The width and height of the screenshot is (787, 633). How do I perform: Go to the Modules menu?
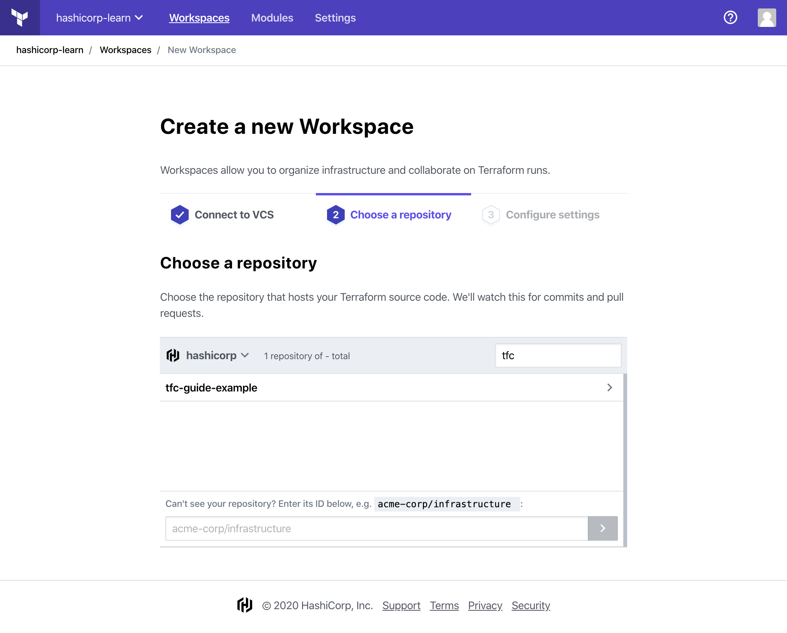[272, 18]
